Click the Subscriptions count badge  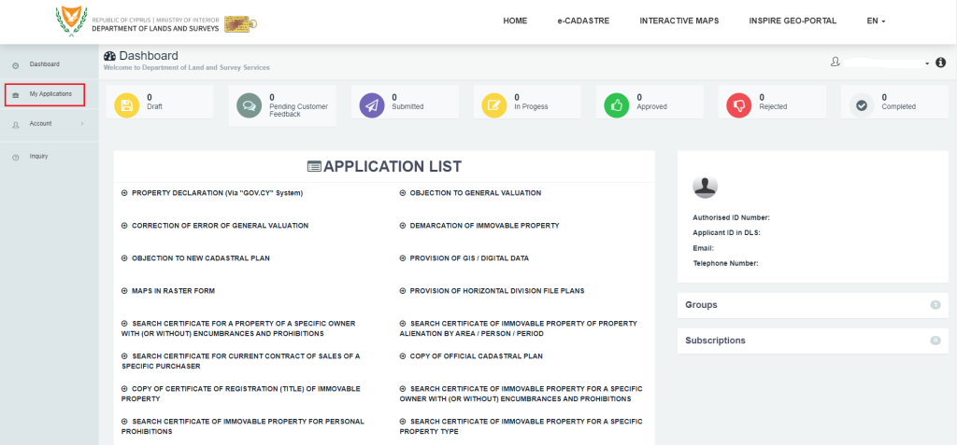click(936, 341)
